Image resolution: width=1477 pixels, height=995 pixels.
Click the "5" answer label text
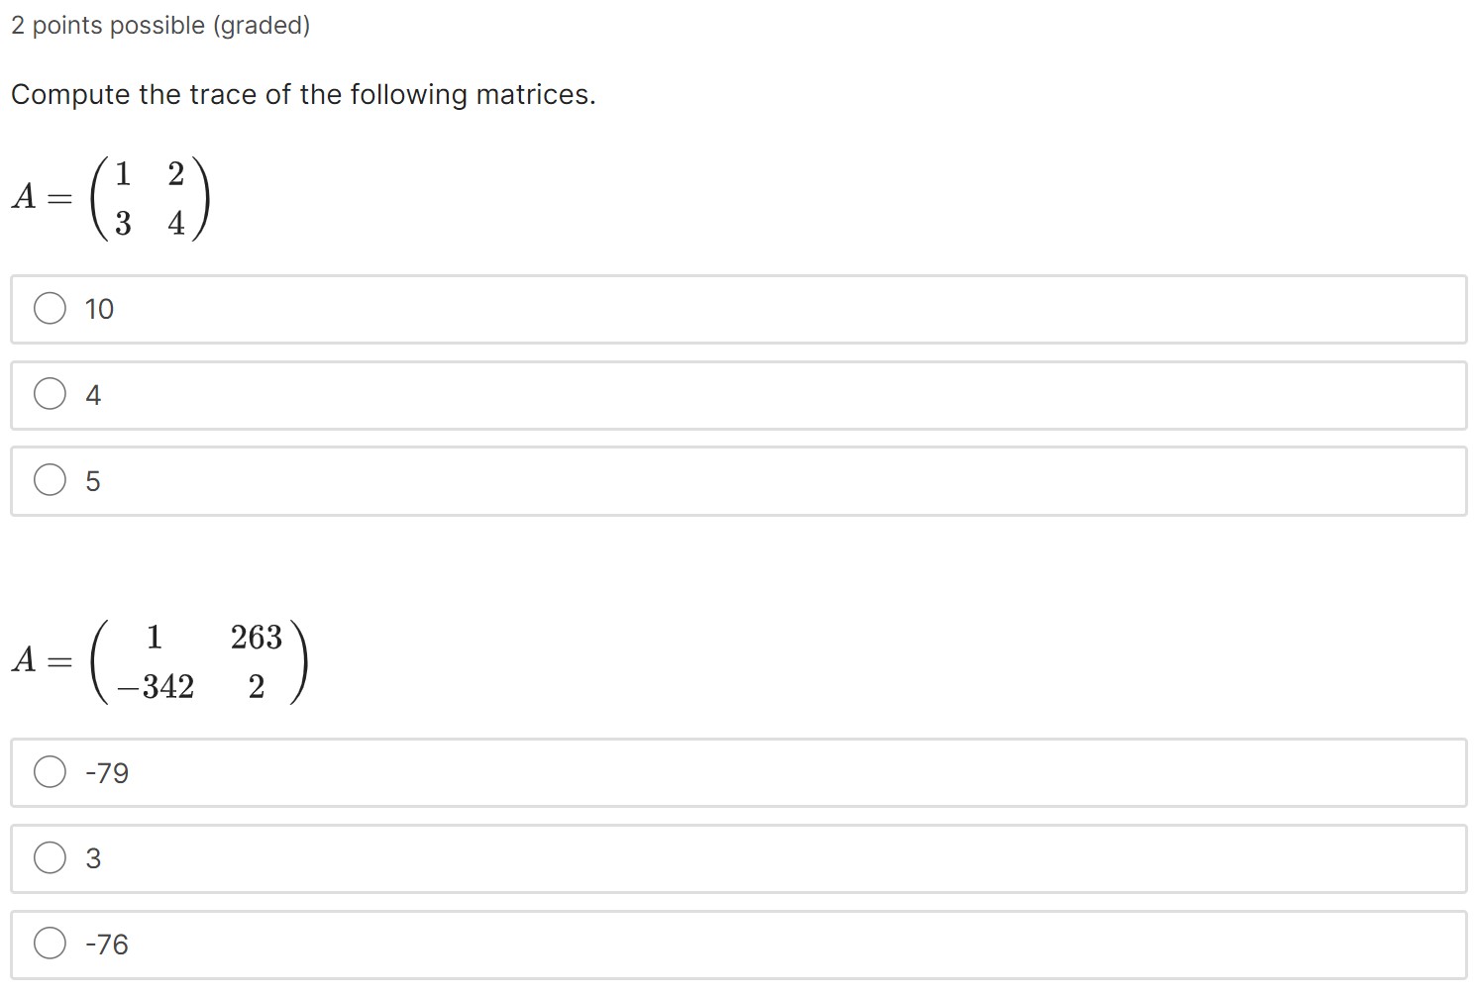(x=93, y=481)
